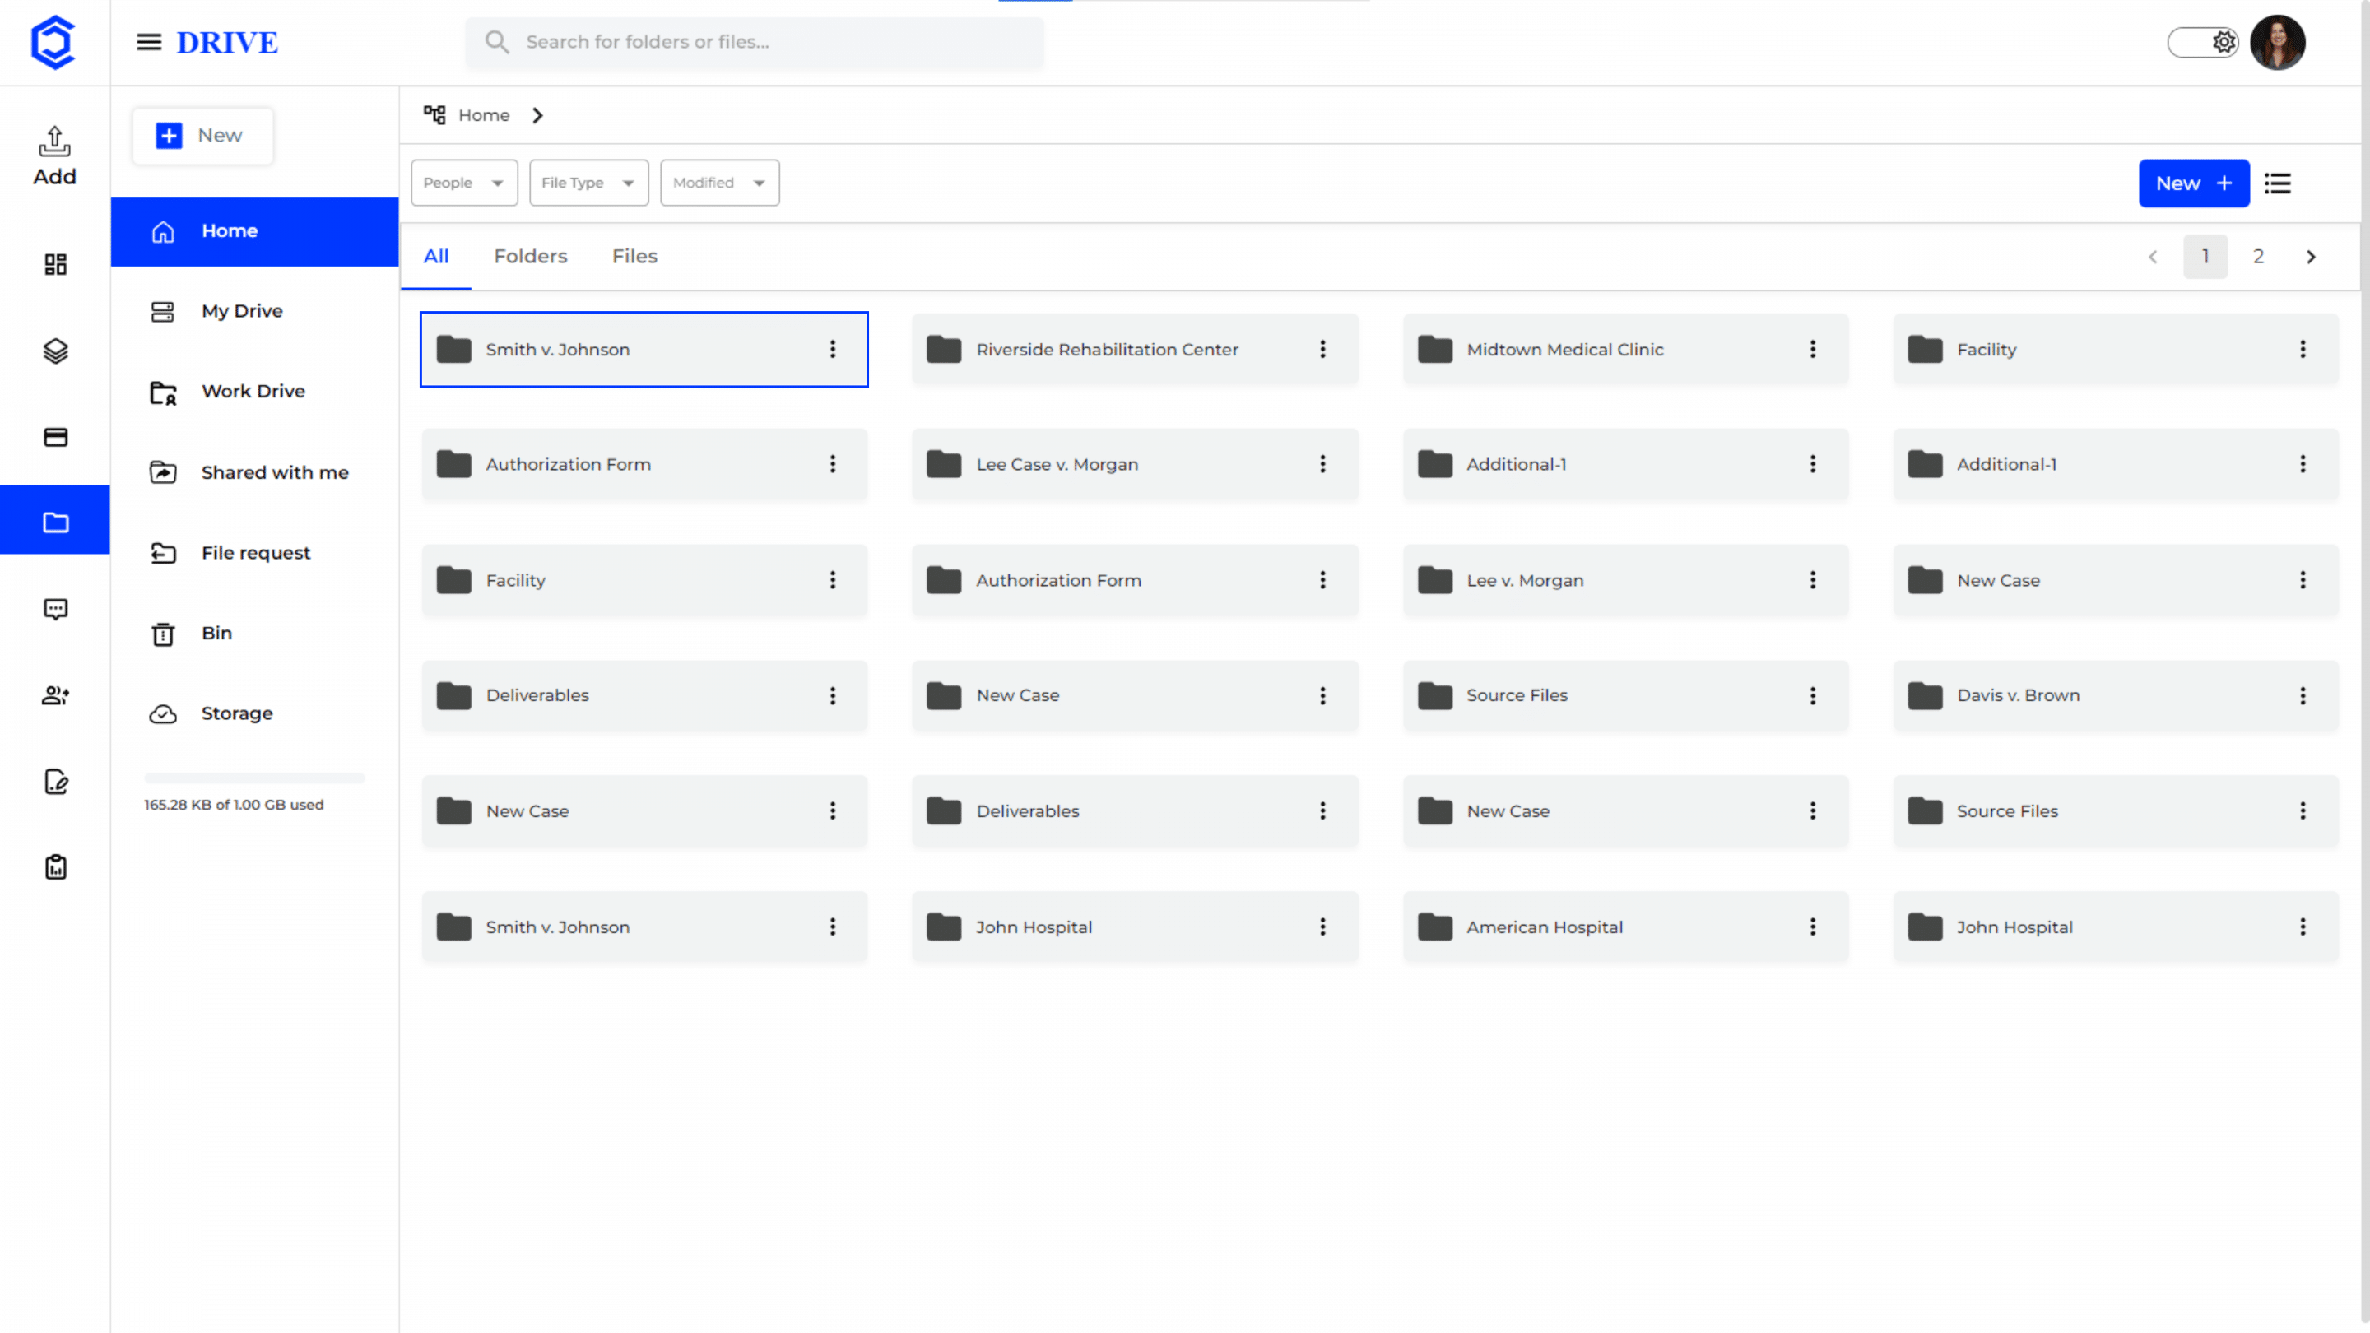The image size is (2370, 1333).
Task: Open the Lee Case v. Morgan folder
Action: click(x=1135, y=465)
